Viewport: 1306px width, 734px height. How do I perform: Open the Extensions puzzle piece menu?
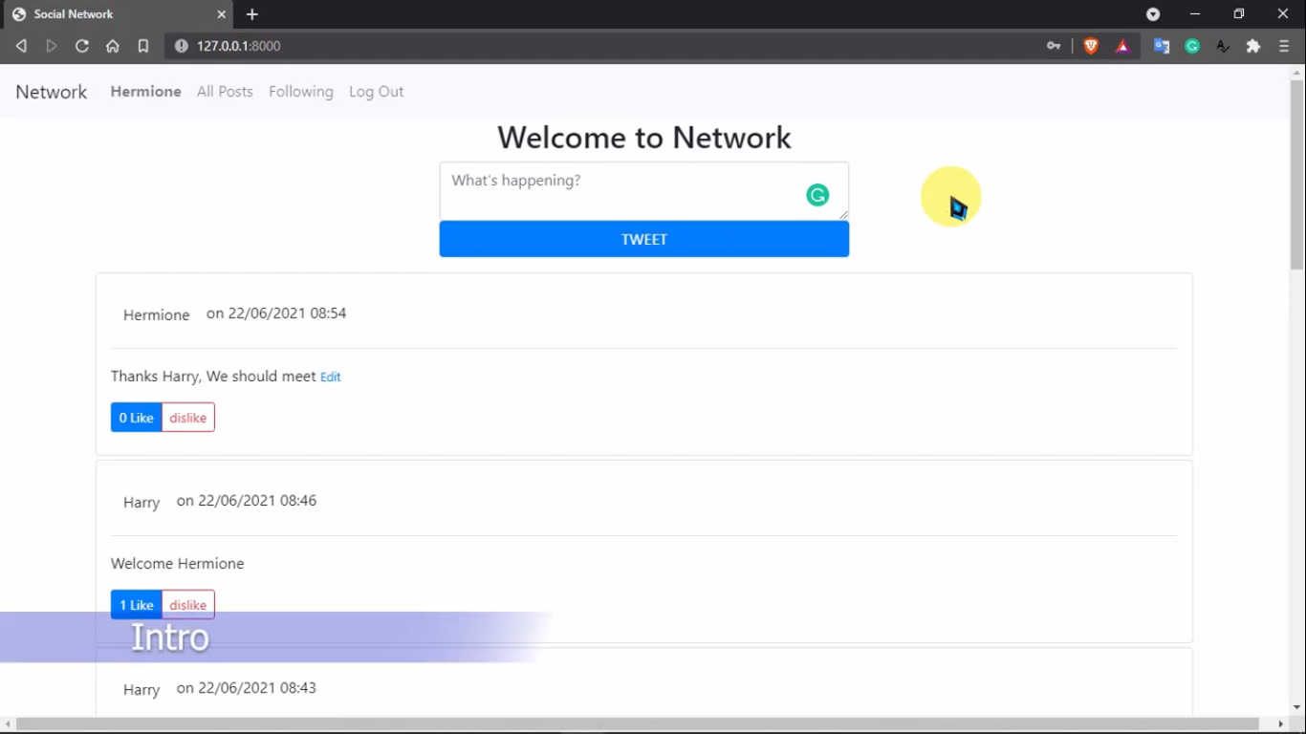pyautogui.click(x=1253, y=46)
